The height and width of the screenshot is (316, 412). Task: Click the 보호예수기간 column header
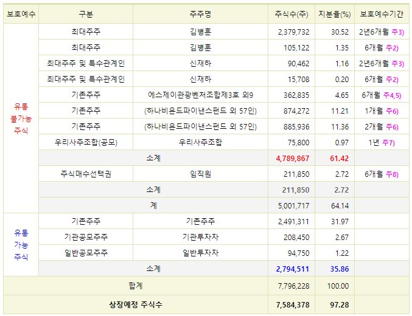[382, 14]
